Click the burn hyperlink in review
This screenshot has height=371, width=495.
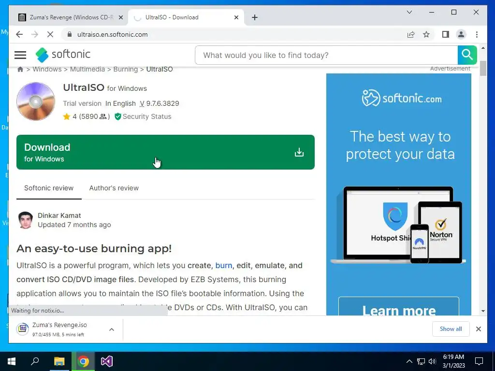223,265
